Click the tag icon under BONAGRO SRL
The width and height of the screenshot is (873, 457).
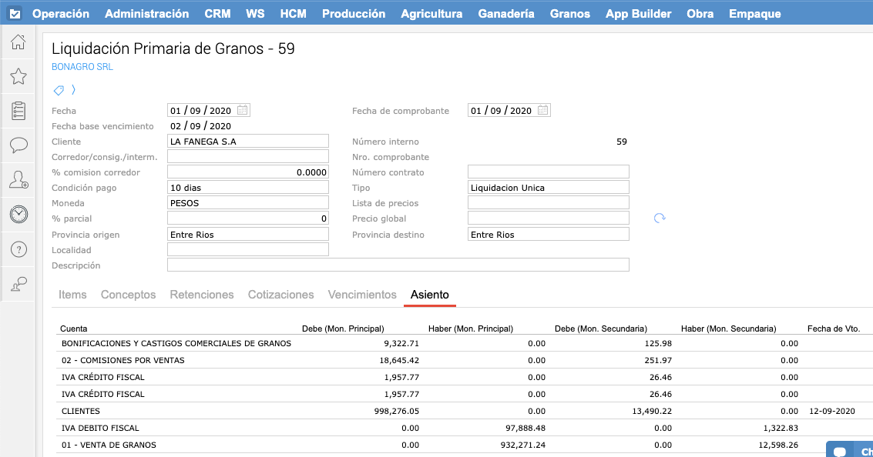coord(59,90)
